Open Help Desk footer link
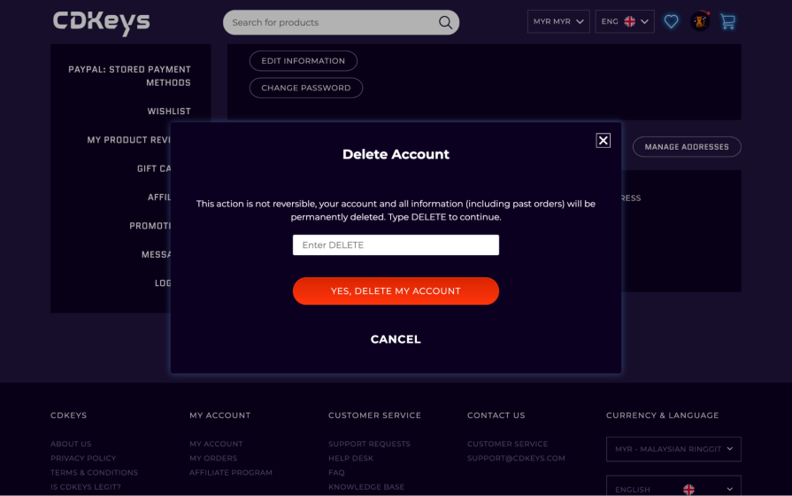 pyautogui.click(x=351, y=458)
